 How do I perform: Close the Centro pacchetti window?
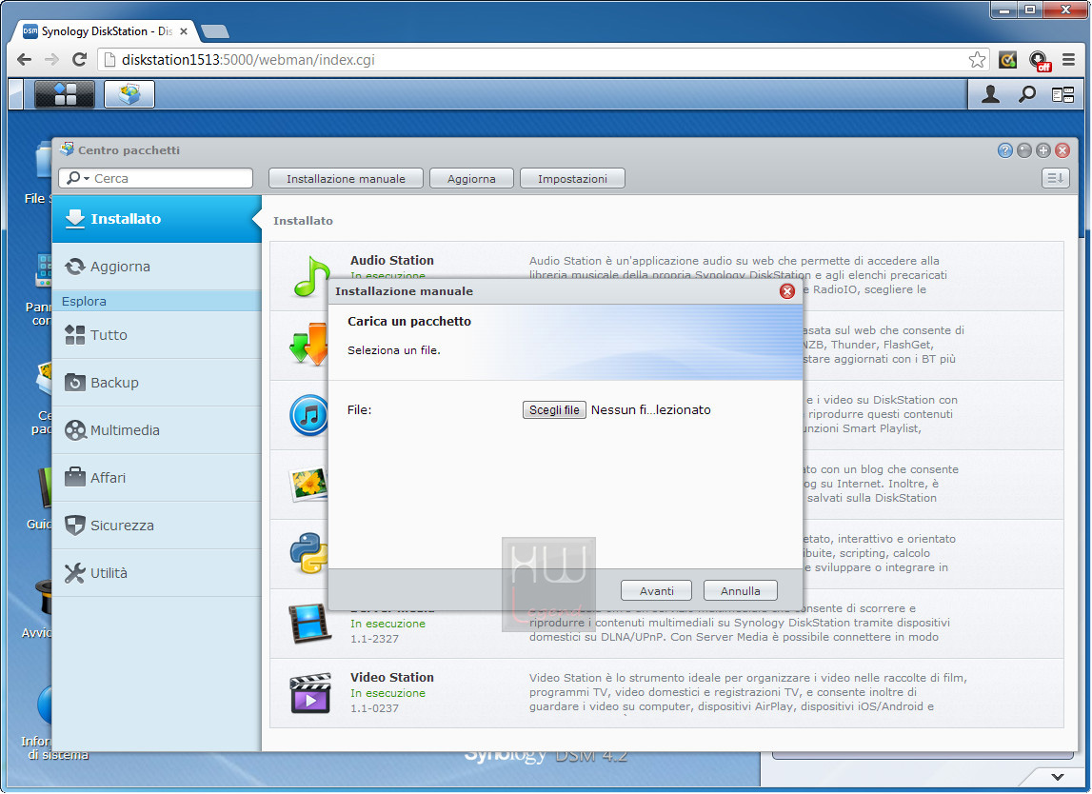1062,150
